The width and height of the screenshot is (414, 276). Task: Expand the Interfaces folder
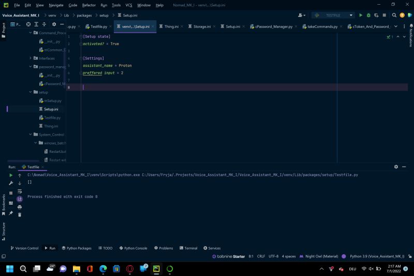coord(31,58)
